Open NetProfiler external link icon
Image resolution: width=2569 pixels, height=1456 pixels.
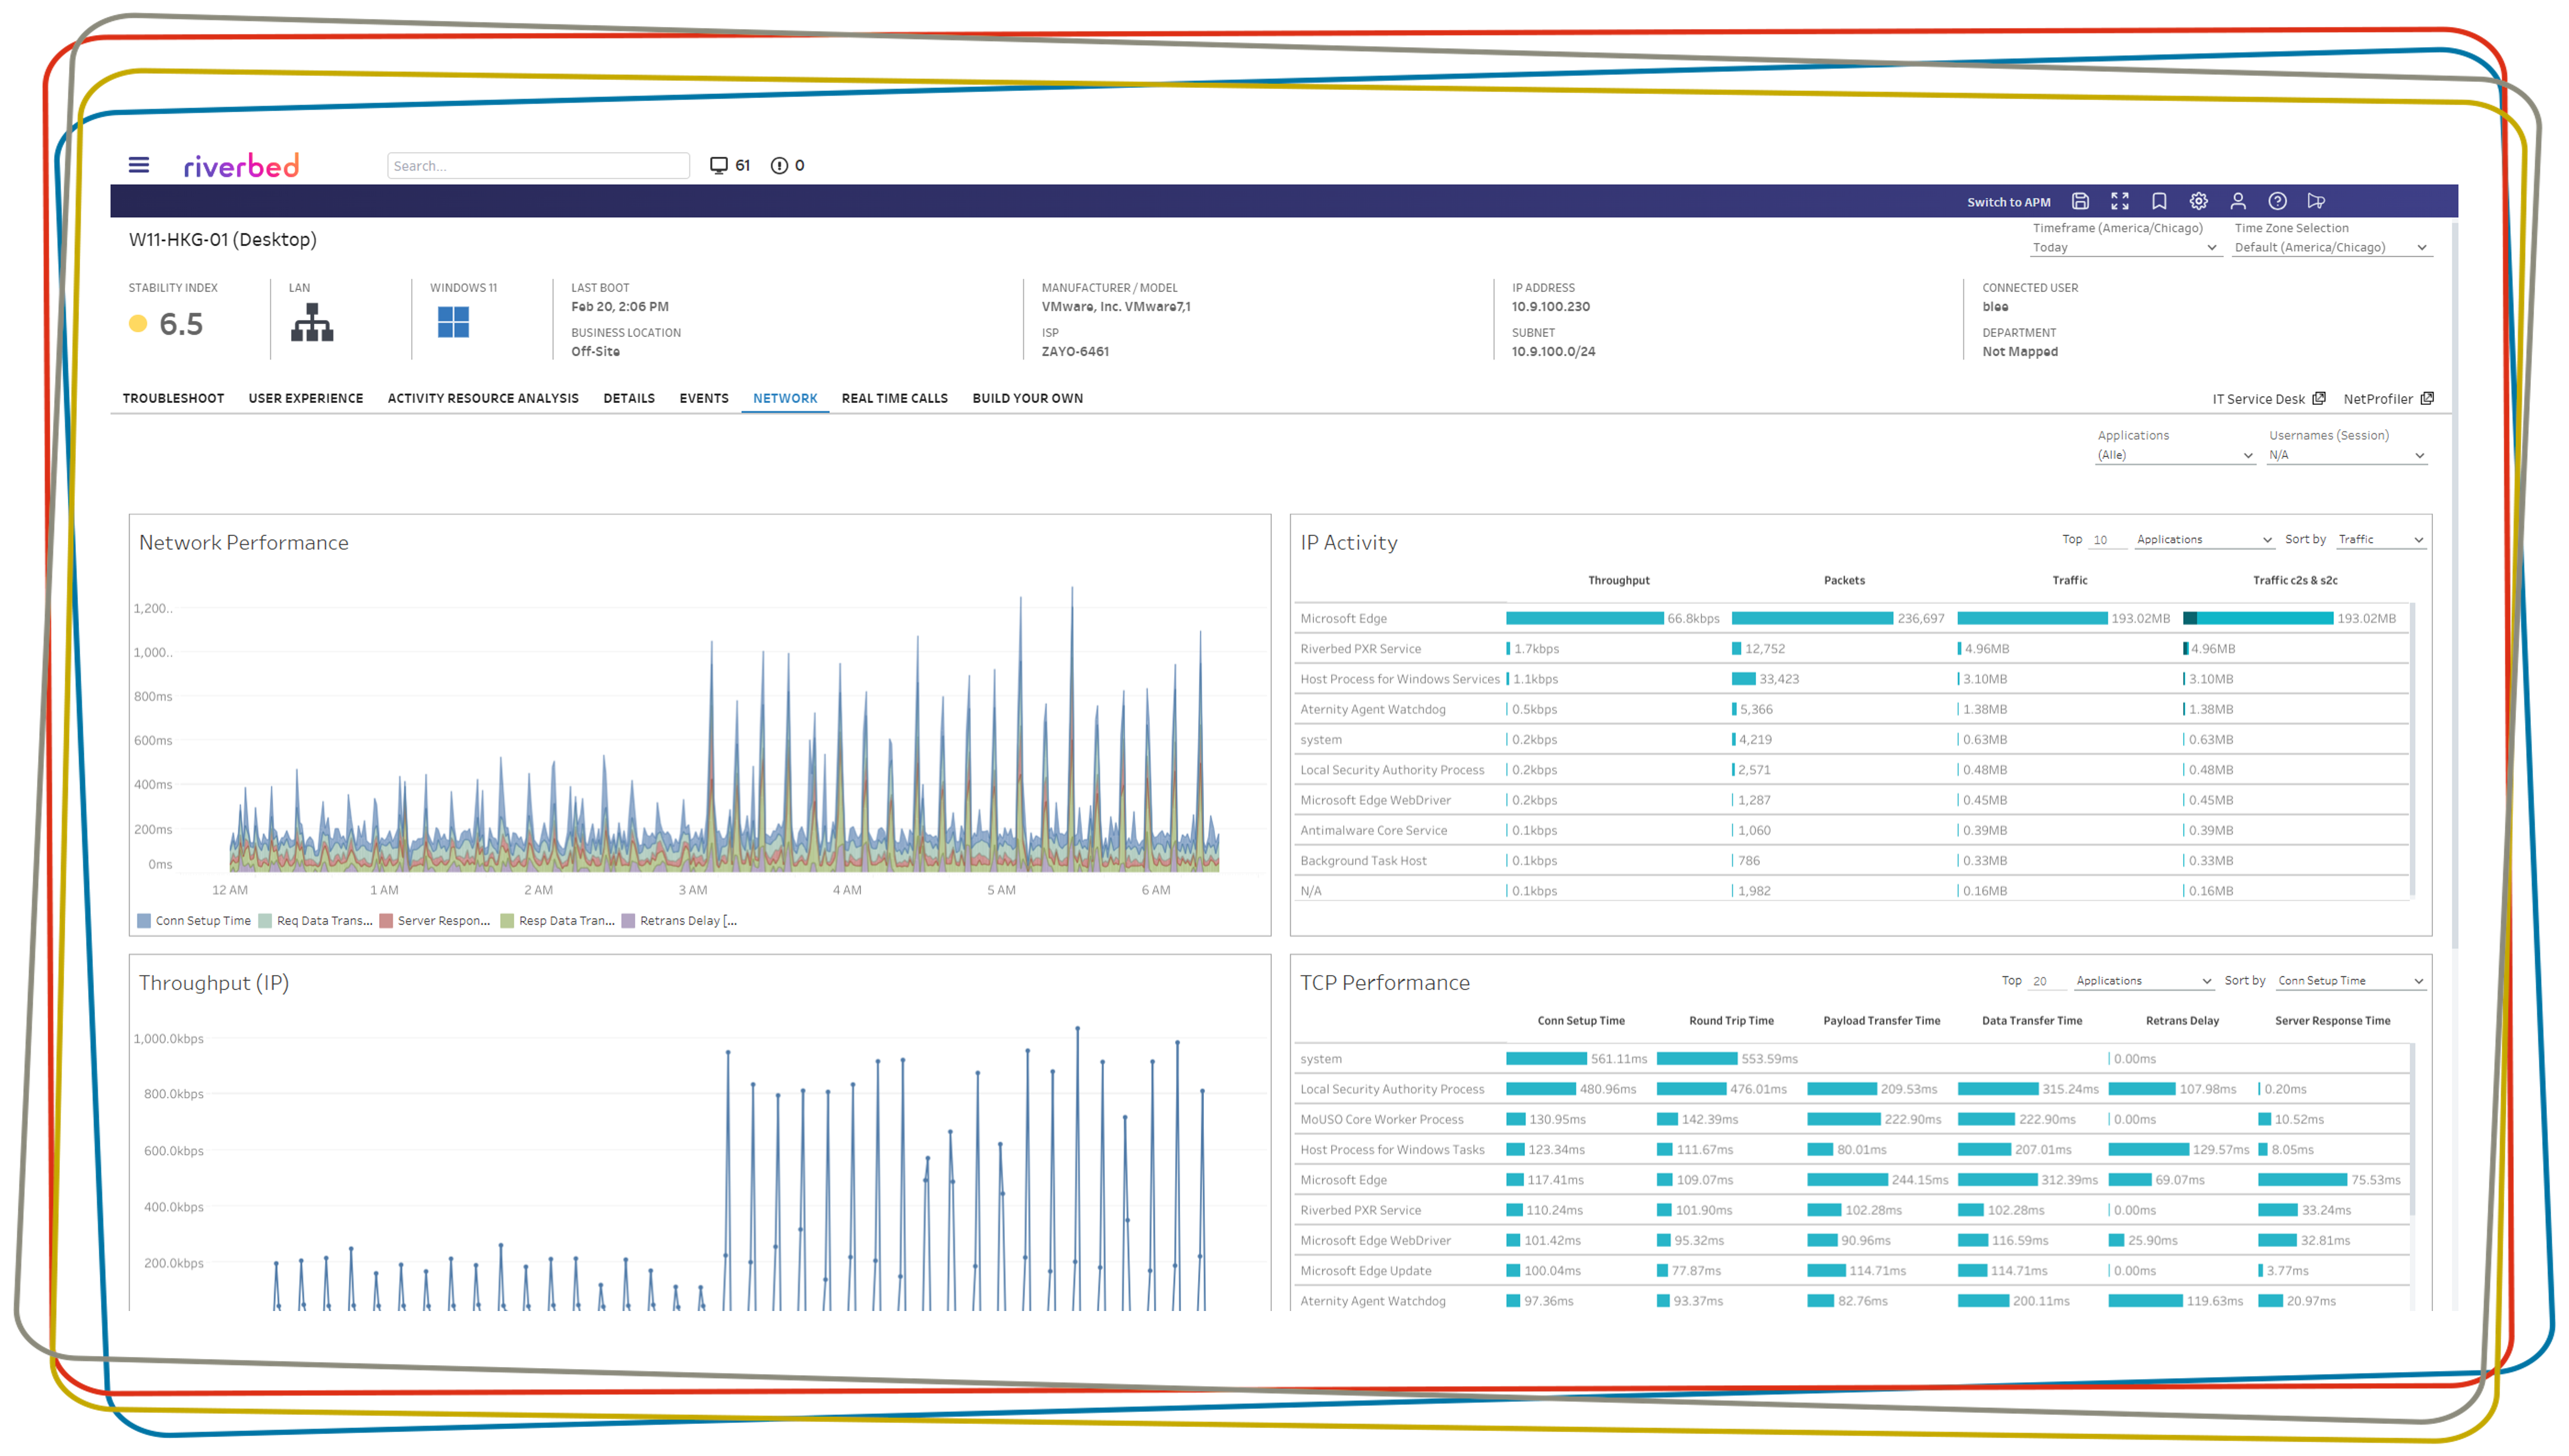point(2427,398)
